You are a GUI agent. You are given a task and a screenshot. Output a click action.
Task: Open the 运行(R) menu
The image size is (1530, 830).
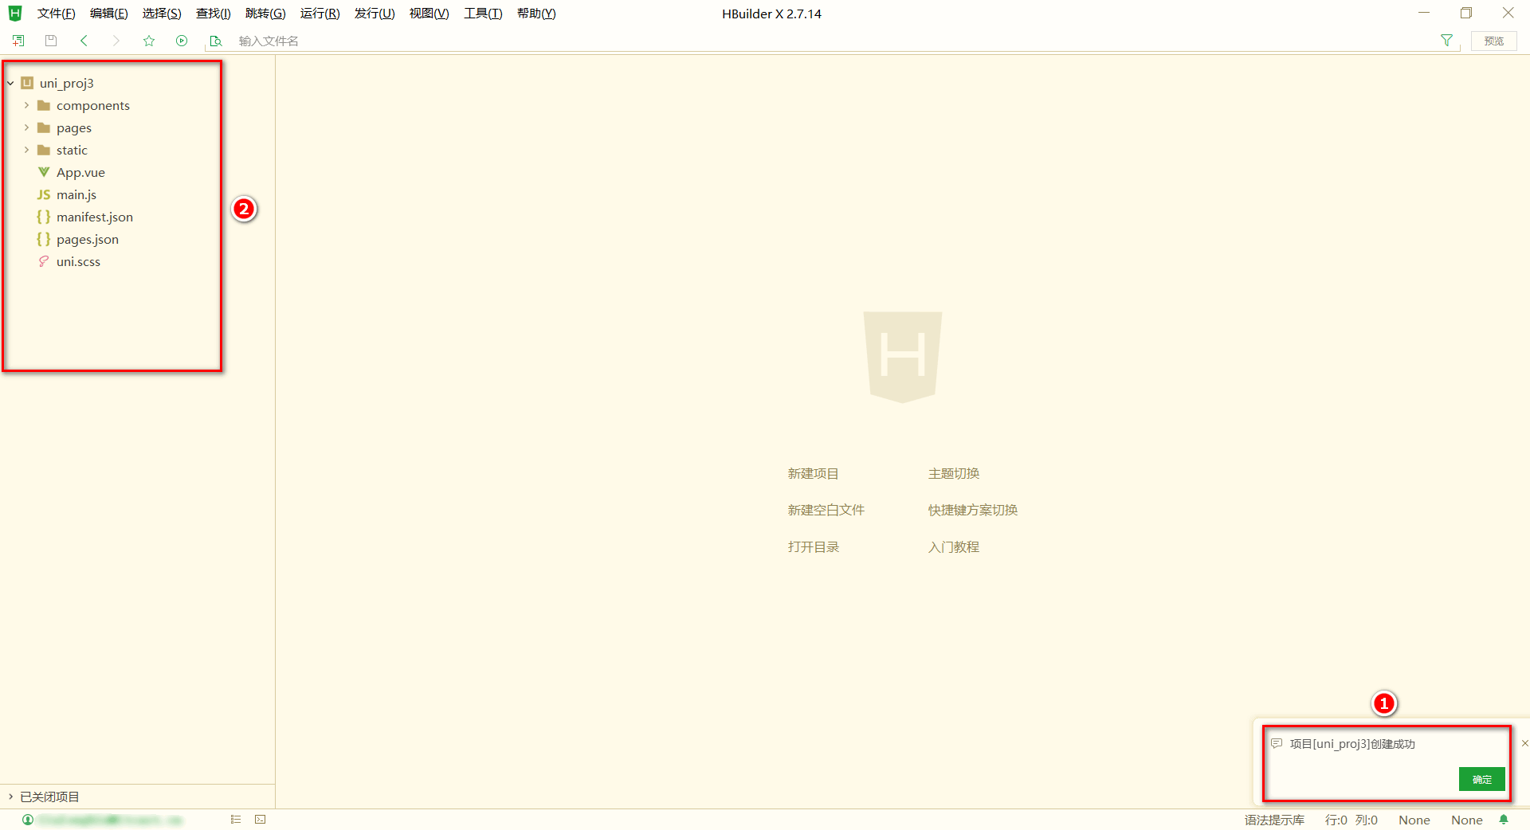(320, 14)
